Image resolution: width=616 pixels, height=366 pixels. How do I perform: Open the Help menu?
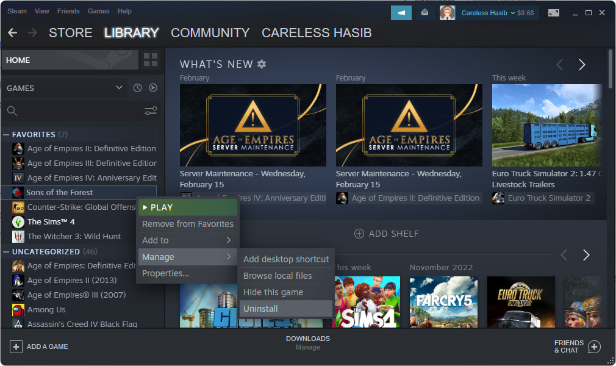(124, 11)
